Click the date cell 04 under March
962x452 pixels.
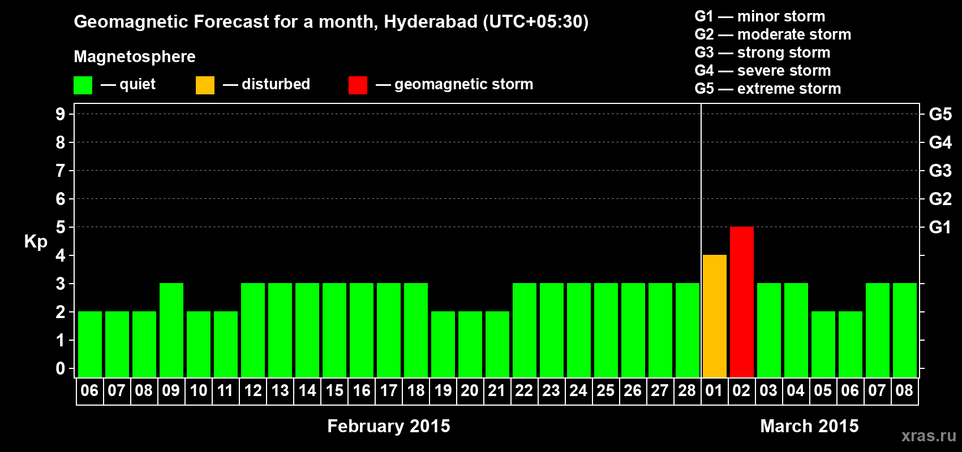click(796, 391)
